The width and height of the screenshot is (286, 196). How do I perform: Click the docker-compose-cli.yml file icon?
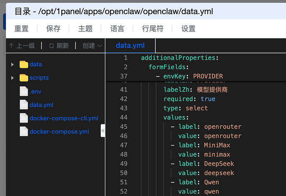[x=24, y=118]
